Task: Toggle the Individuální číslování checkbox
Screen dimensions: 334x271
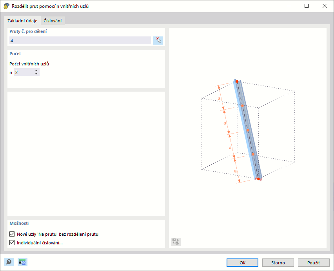Action: tap(13, 243)
